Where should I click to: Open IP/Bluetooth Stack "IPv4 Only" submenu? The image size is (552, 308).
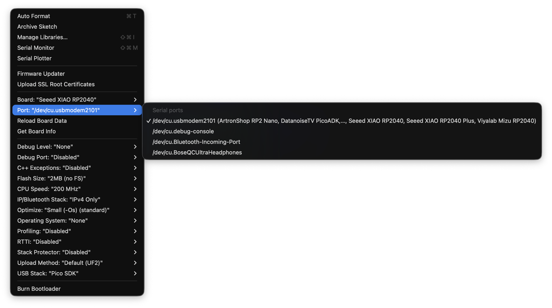(77, 199)
